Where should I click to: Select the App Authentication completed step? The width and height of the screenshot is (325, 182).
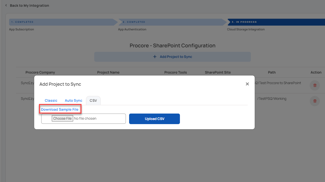coord(173,22)
